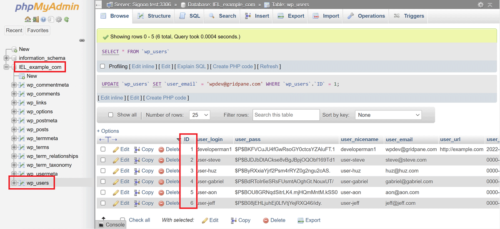Click the Explain SQL link
Screen dimensions: 500x229
pyautogui.click(x=192, y=66)
